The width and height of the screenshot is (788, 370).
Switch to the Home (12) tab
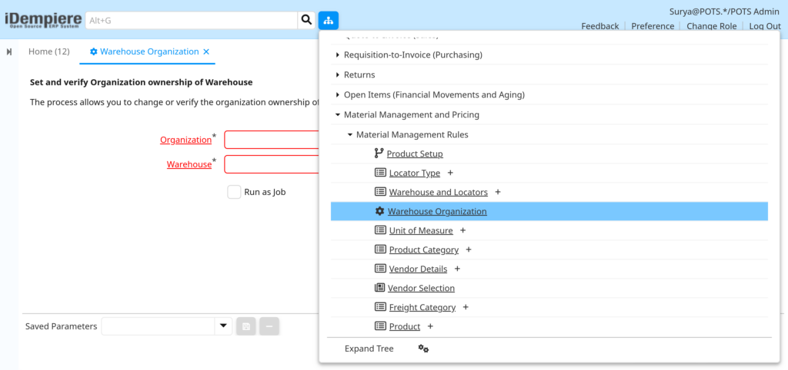48,51
